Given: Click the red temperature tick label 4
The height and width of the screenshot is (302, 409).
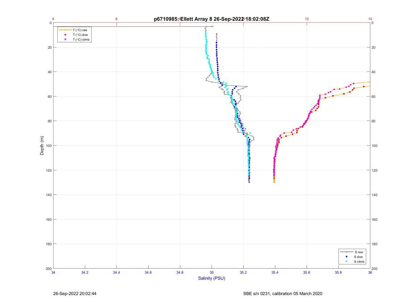Looking at the screenshot, I should [x=53, y=19].
